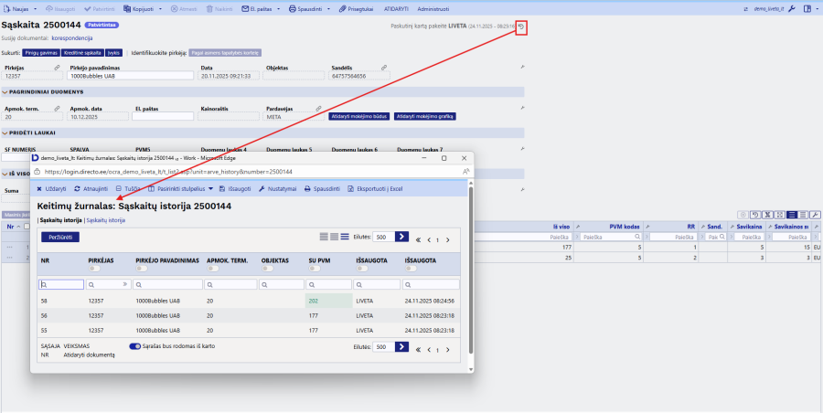Click Eksportuoti į Excel in history toolbar
Viewport: 823px width, 413px height.
pos(373,188)
